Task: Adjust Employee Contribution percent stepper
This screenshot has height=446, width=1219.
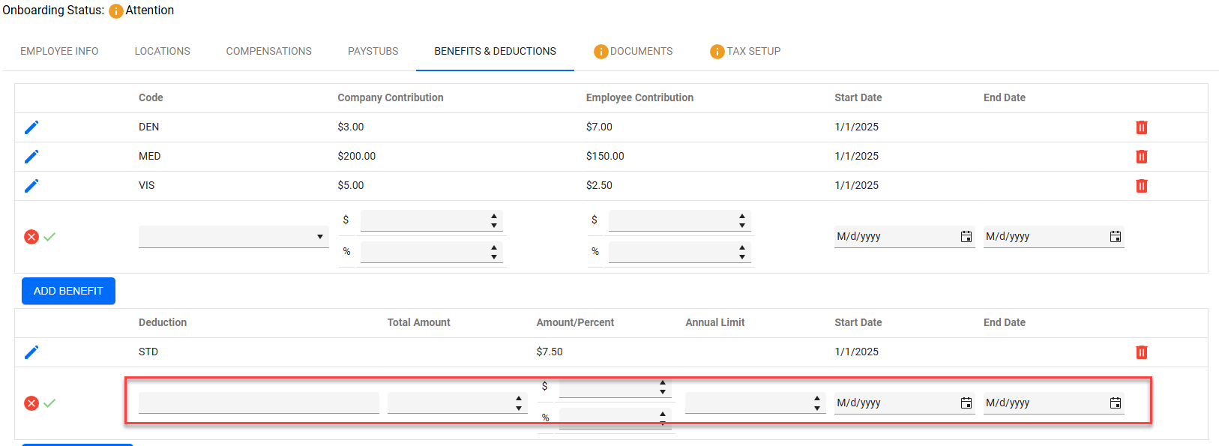Action: [742, 252]
